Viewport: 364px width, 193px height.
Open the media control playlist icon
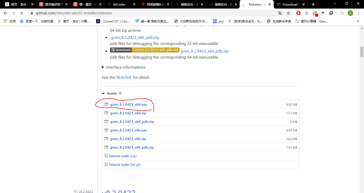[x=342, y=13]
